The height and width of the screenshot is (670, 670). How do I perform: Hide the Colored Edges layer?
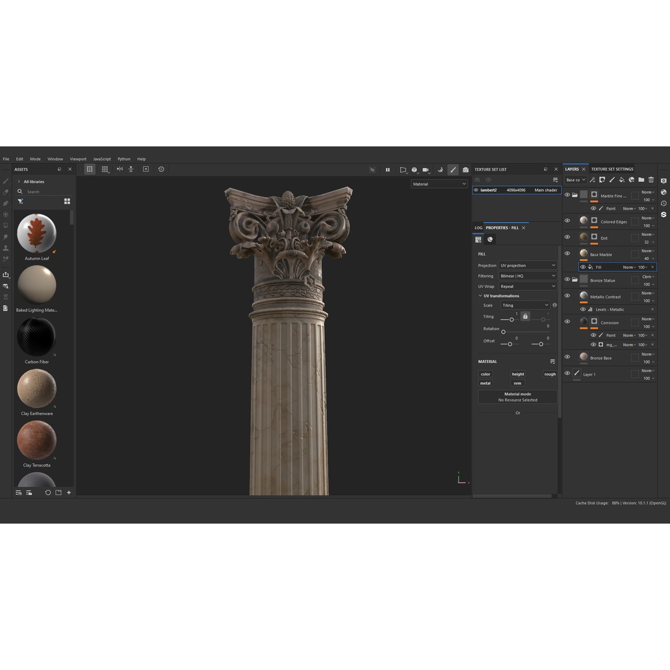point(567,221)
